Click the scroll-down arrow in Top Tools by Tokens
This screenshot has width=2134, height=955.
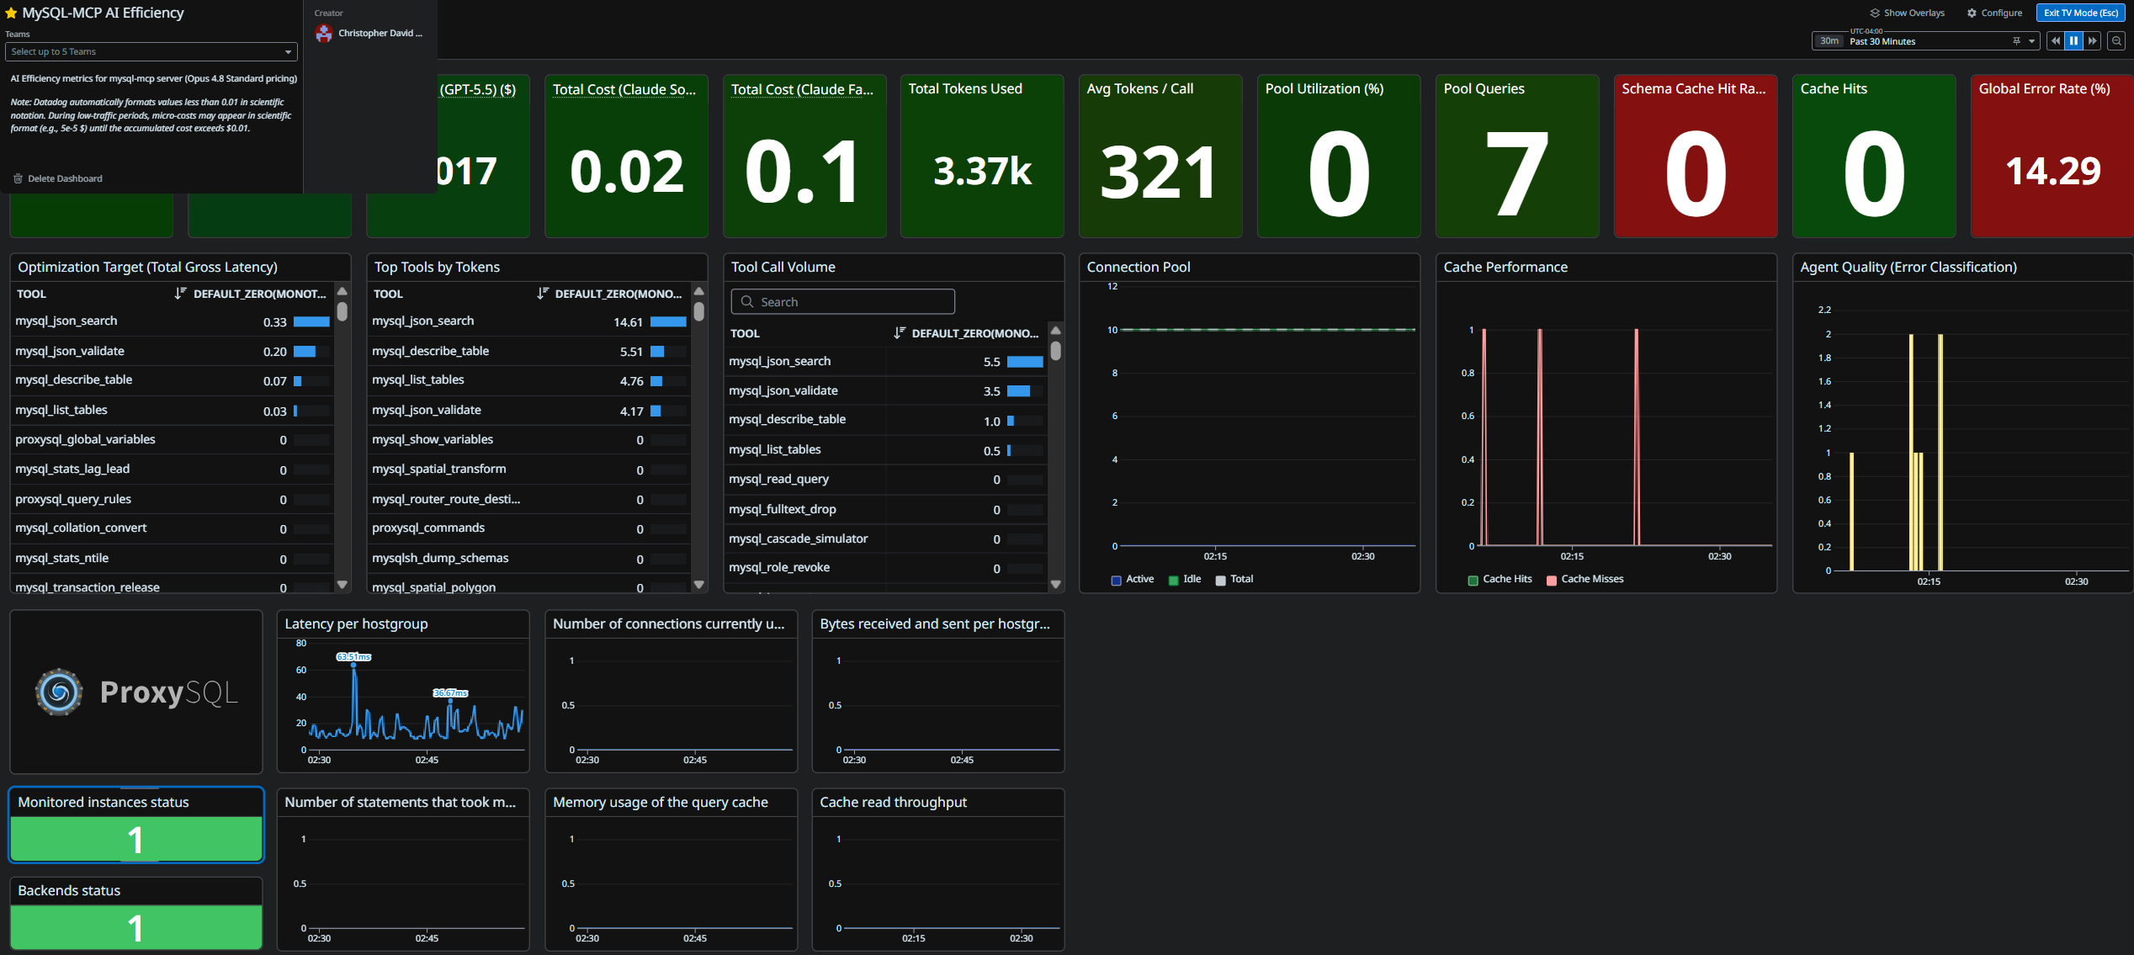(x=698, y=584)
